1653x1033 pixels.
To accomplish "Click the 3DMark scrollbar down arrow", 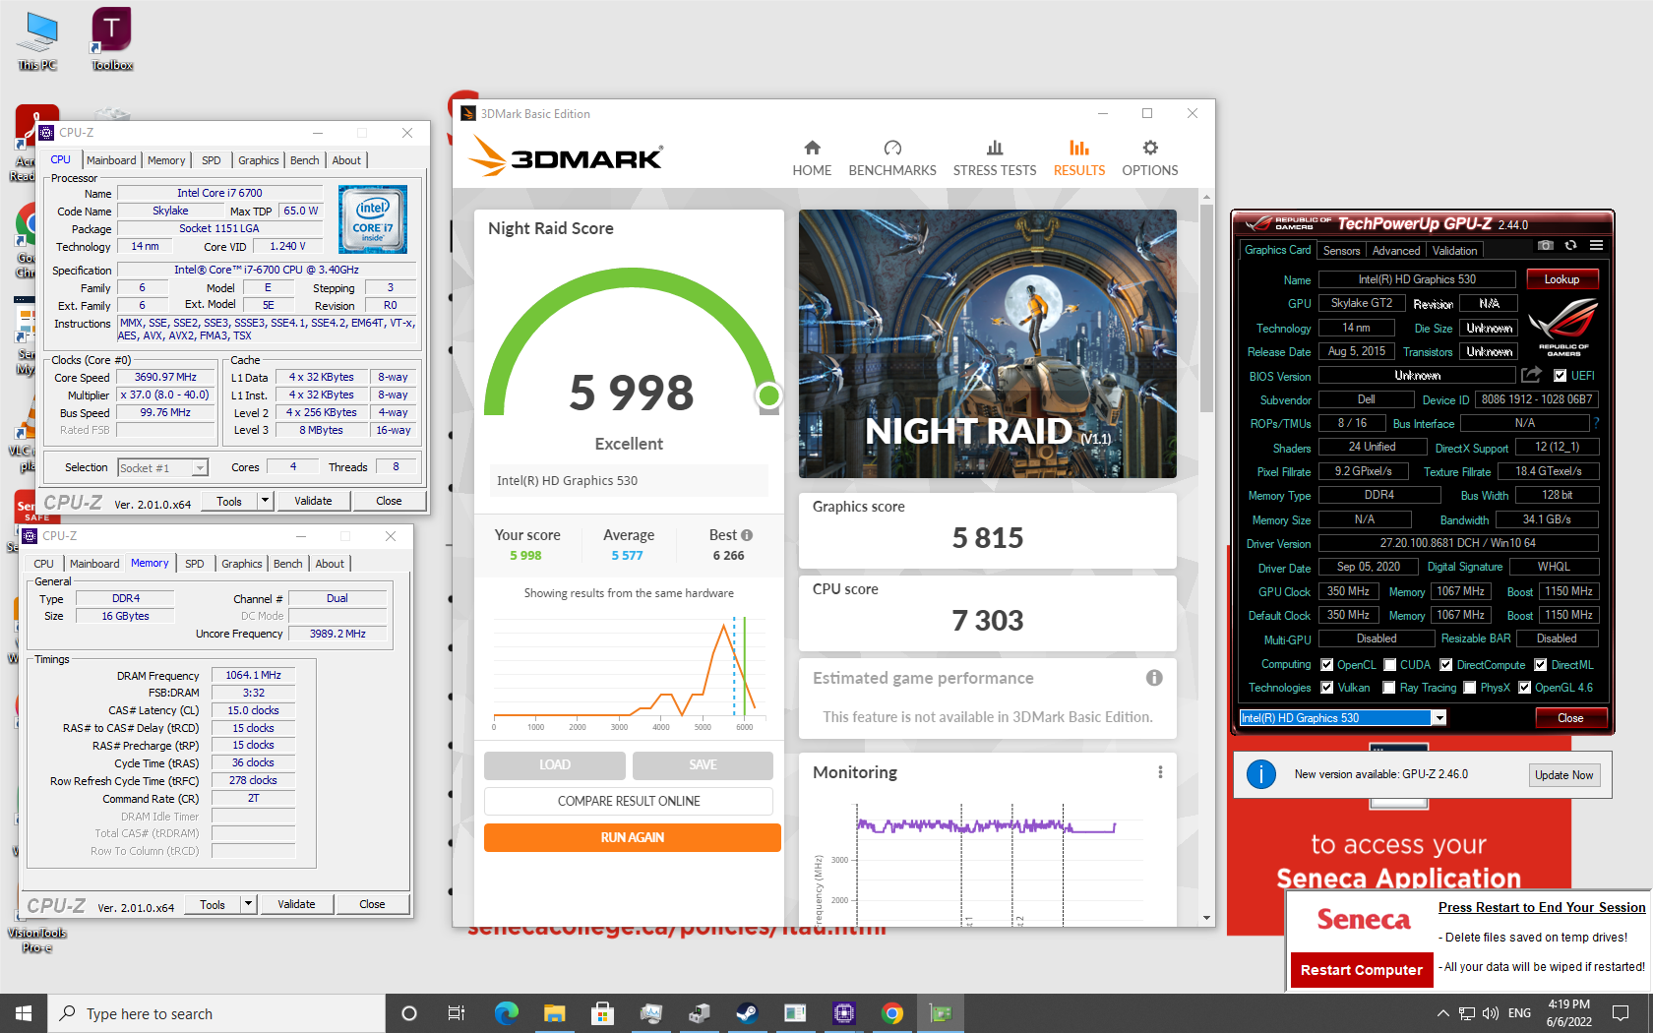I will 1206,918.
